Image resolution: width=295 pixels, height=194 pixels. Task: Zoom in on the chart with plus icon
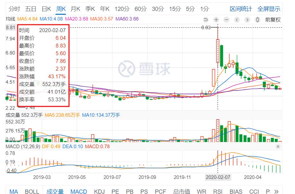click(216, 20)
